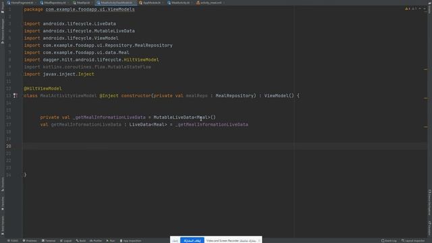Switch to the MealRepository.kt tab
The image size is (432, 243).
(54, 3)
